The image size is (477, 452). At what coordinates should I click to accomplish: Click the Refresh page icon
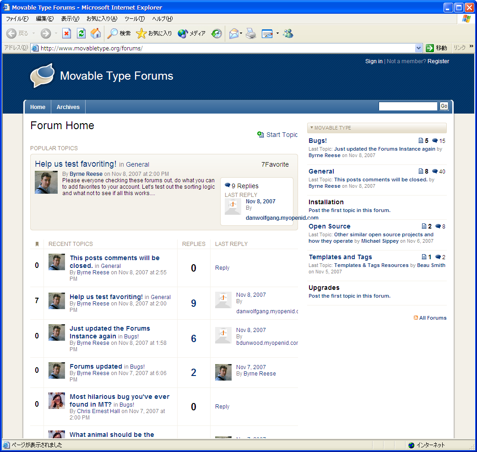pos(81,33)
